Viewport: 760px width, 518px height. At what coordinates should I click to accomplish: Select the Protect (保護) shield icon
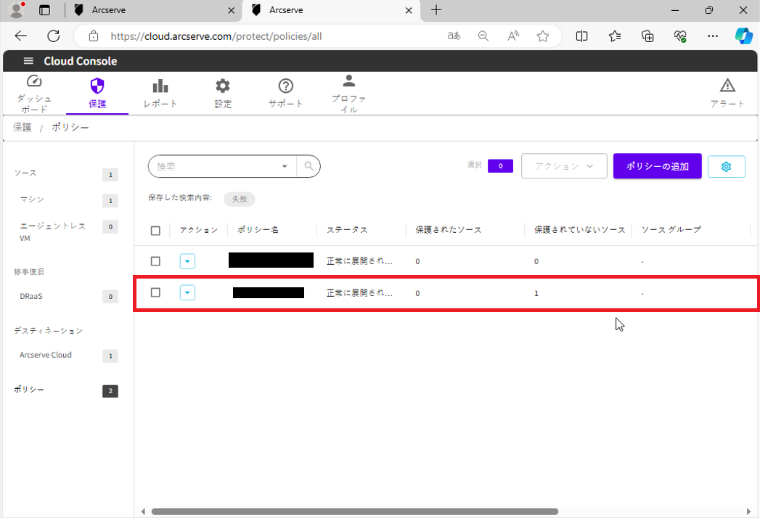pyautogui.click(x=97, y=86)
